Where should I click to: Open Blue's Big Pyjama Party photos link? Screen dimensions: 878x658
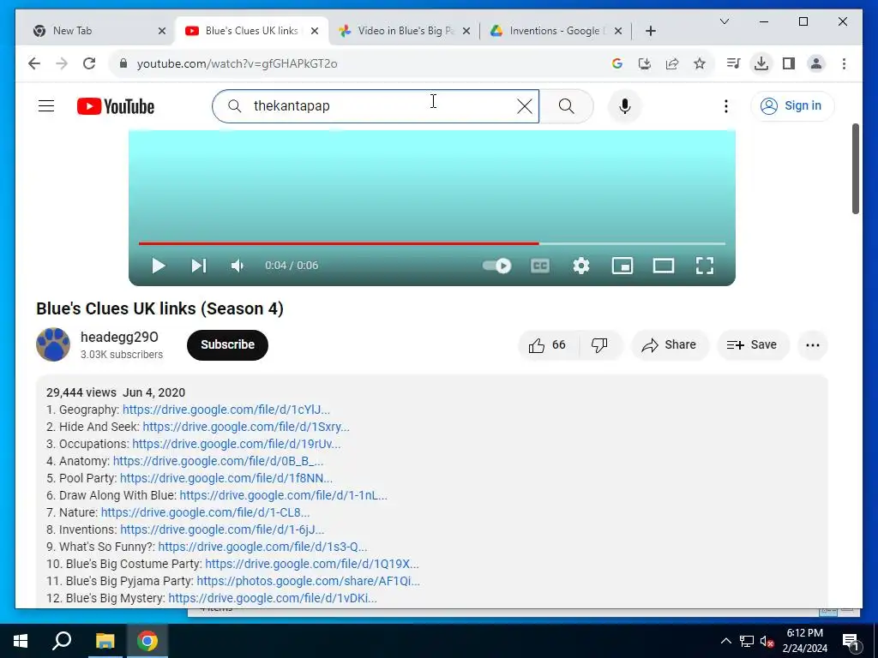[x=308, y=582]
